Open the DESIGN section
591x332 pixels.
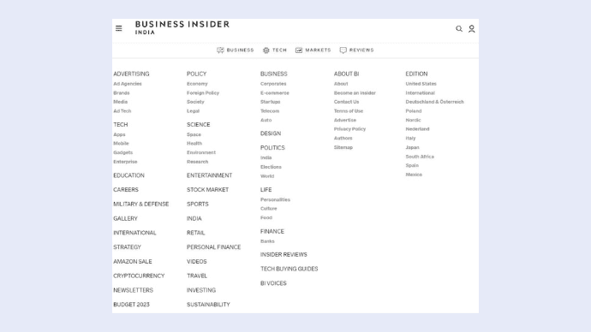[271, 133]
